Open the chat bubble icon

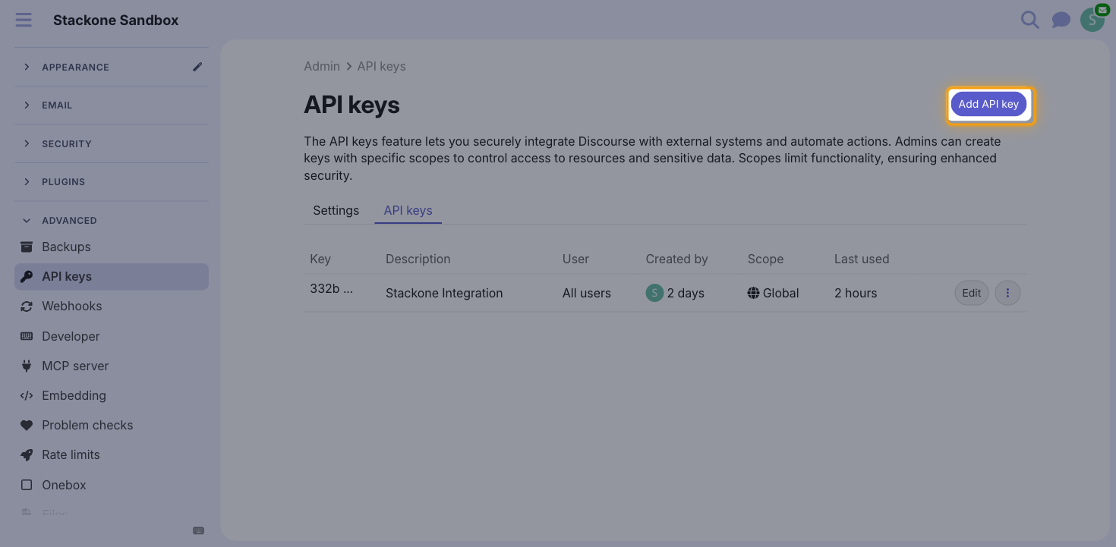pyautogui.click(x=1061, y=20)
